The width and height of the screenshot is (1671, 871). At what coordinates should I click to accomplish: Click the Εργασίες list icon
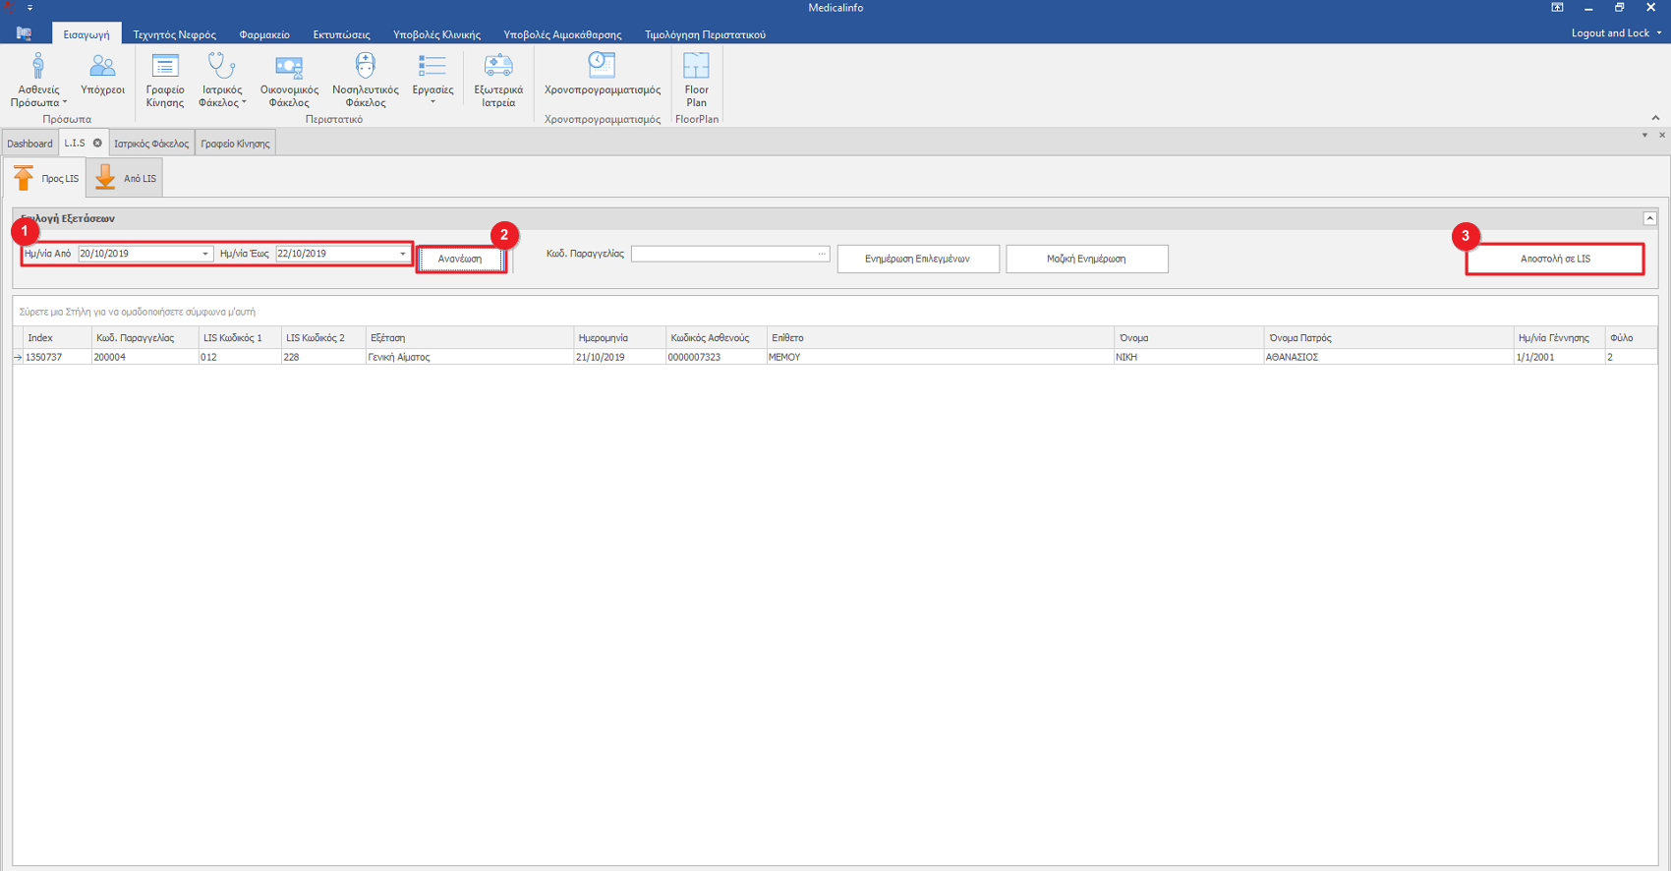[432, 67]
